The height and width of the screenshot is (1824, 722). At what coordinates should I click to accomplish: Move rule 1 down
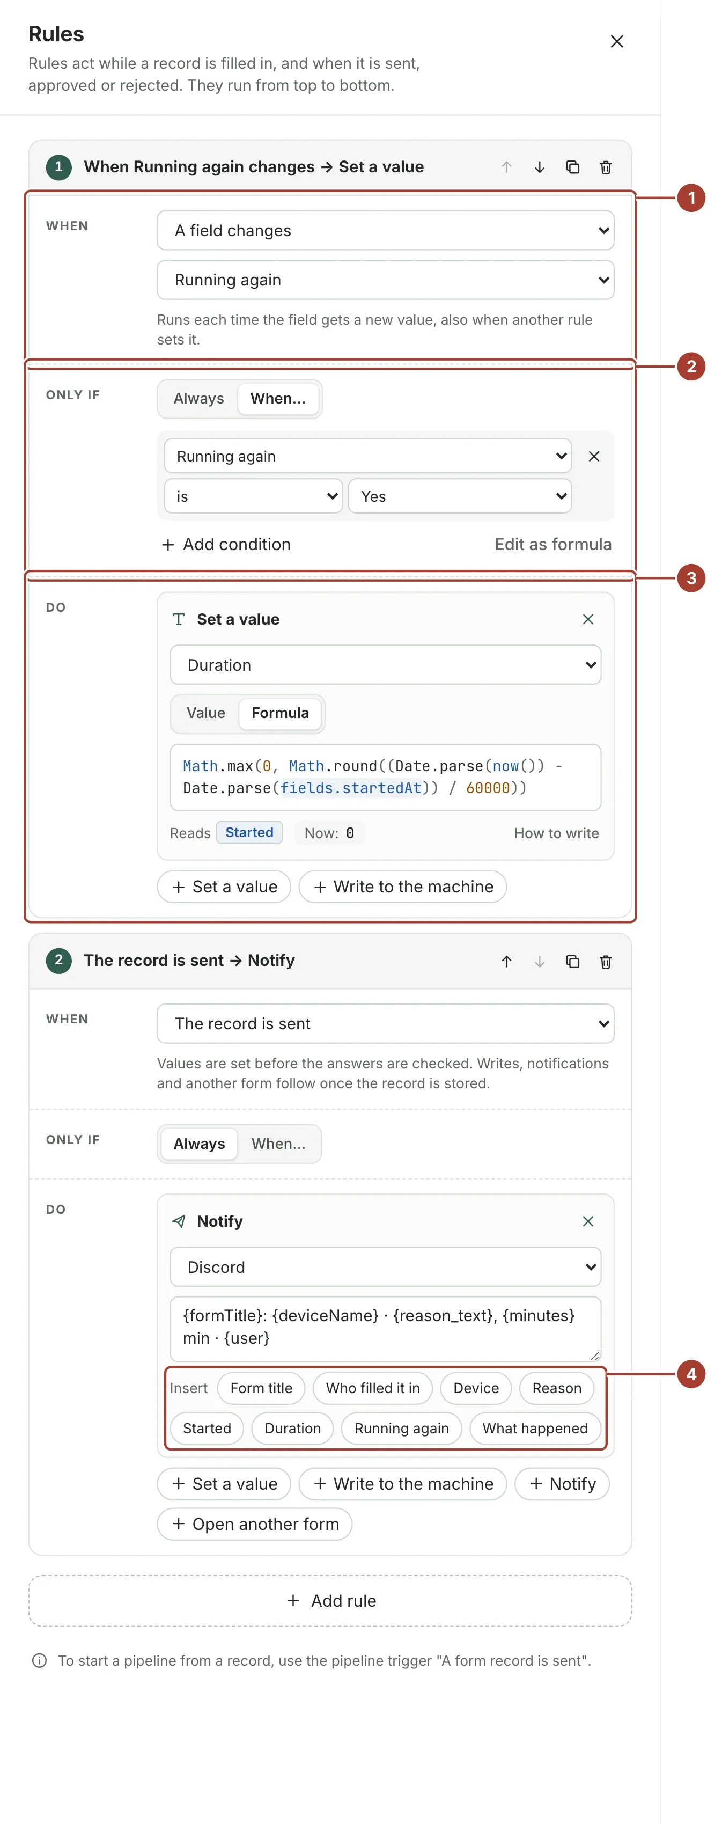coord(540,167)
